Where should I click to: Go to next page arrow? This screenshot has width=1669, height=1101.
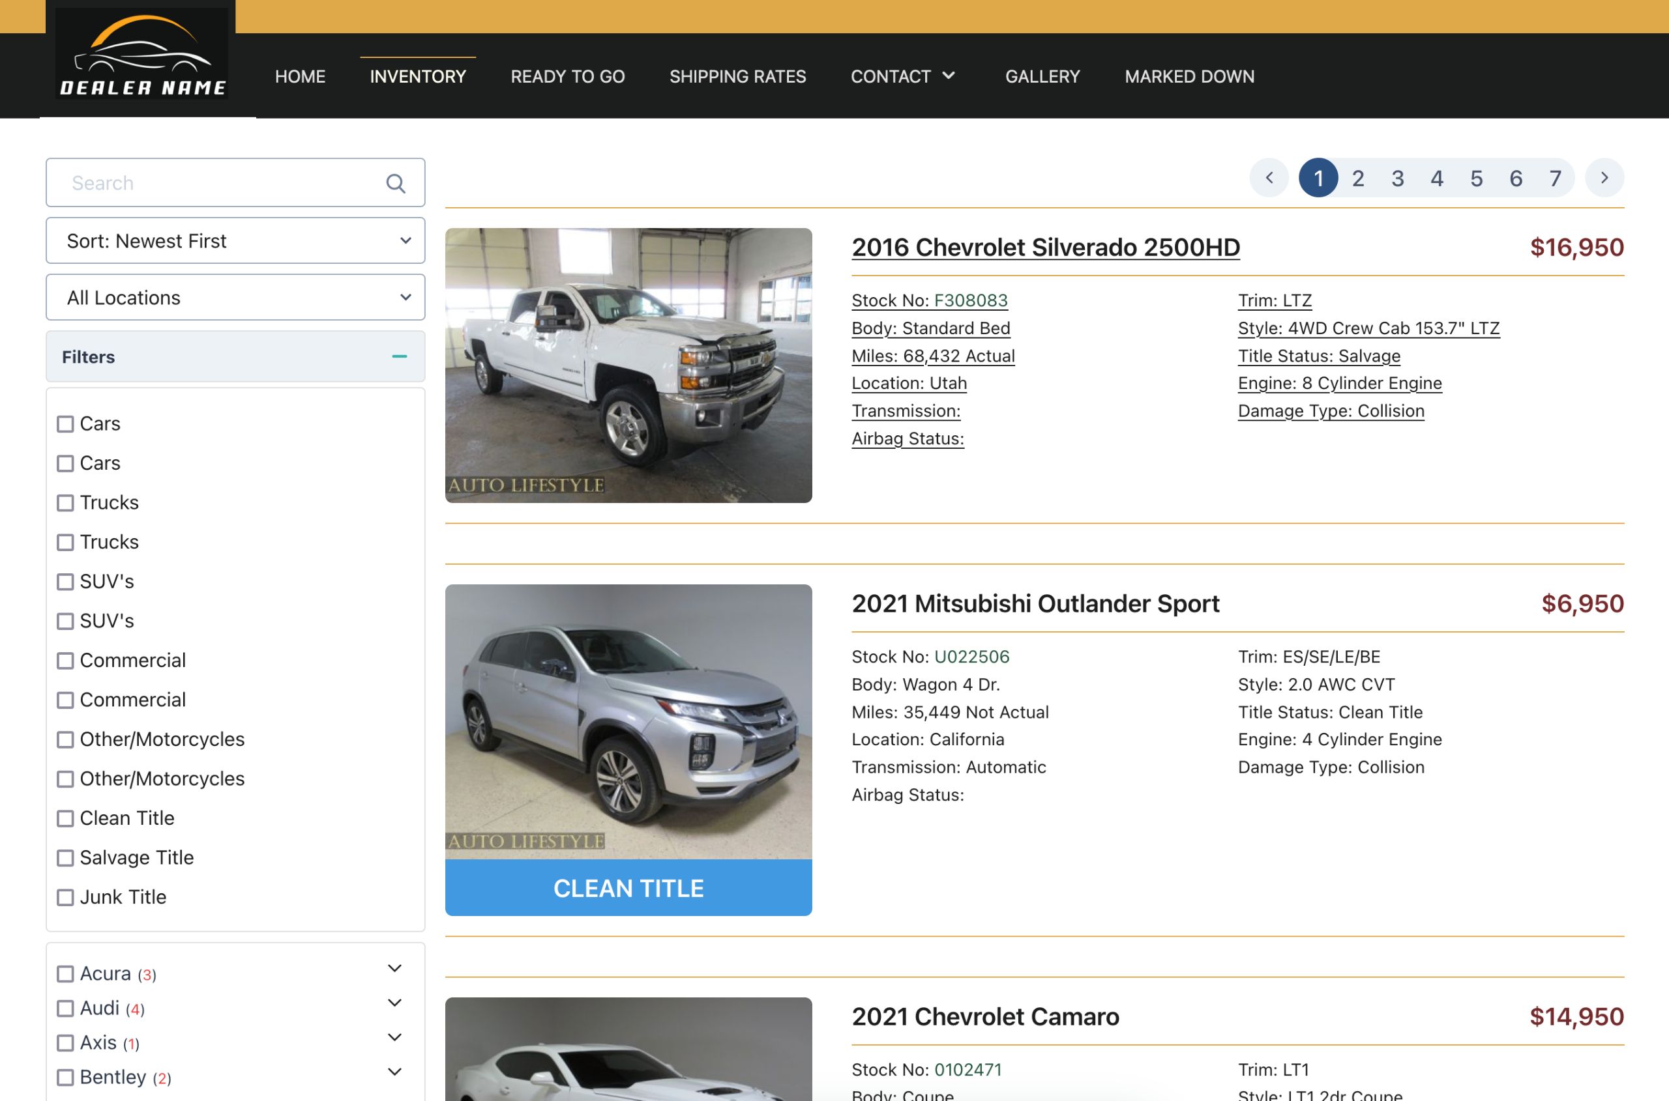[x=1604, y=178]
